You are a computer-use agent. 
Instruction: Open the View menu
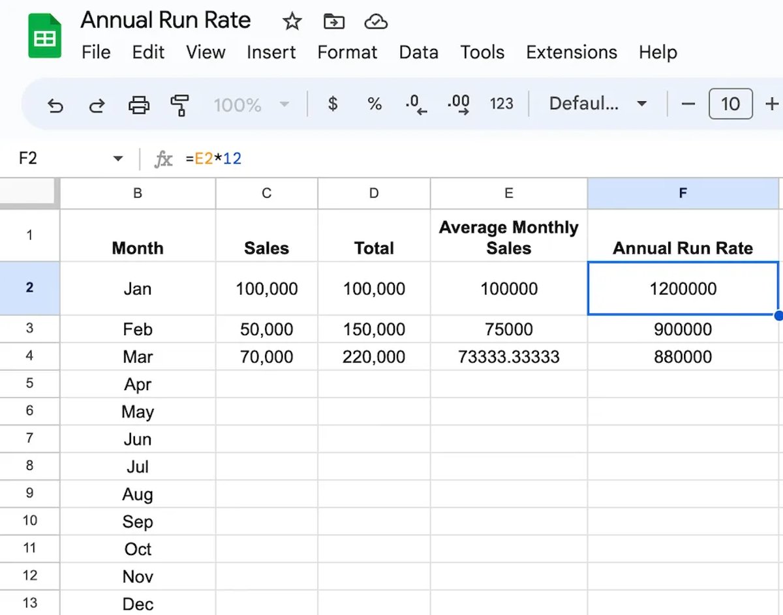206,52
